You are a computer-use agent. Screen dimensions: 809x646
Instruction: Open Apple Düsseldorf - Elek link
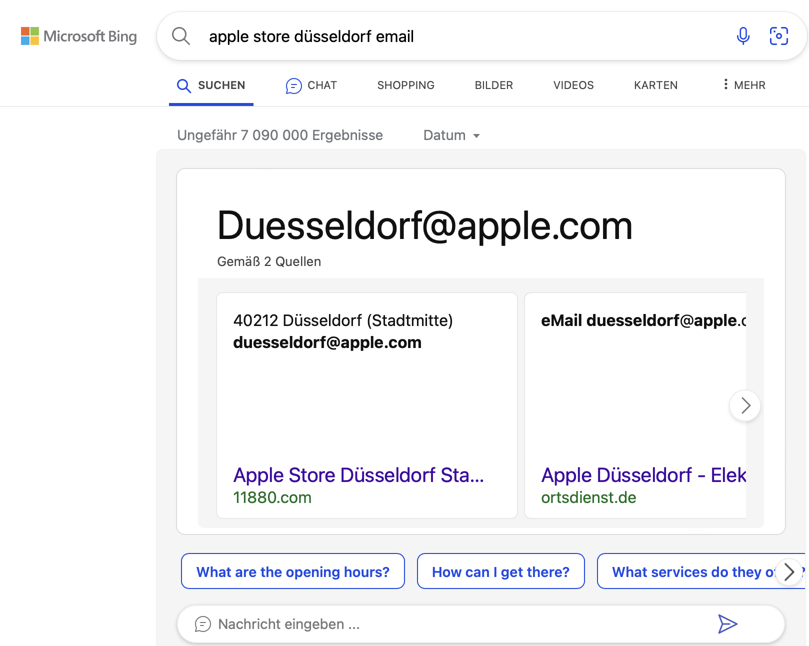(x=643, y=475)
